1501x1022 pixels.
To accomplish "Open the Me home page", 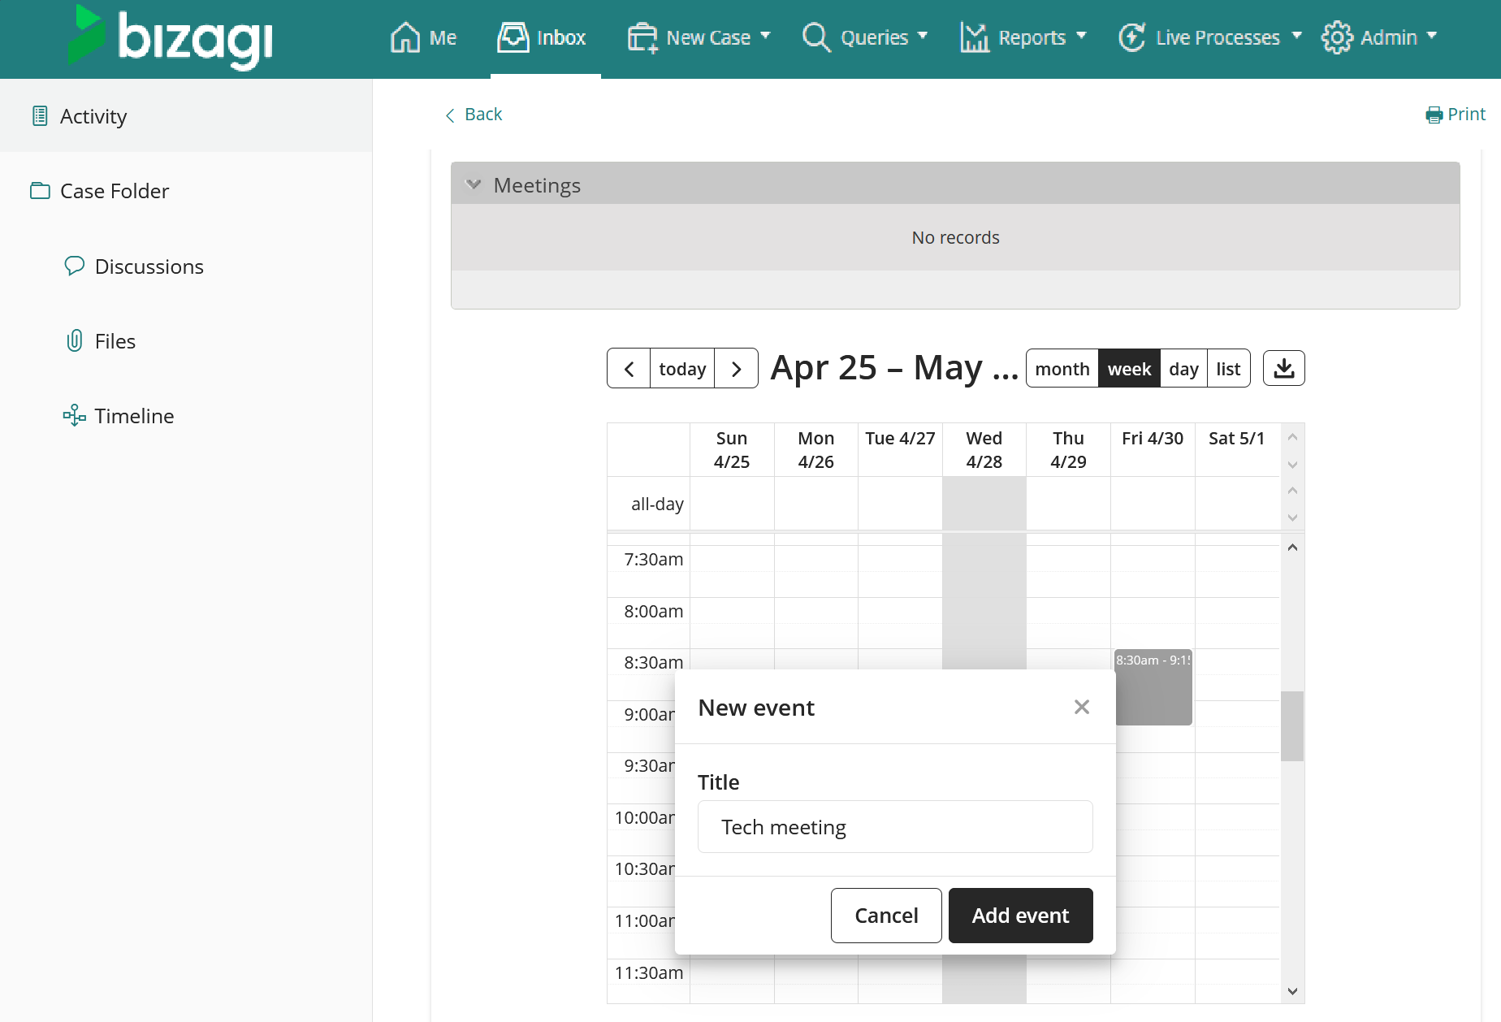I will 423,37.
